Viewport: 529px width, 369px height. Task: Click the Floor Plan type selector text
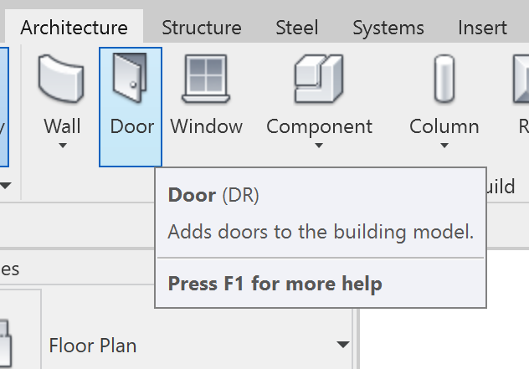92,345
